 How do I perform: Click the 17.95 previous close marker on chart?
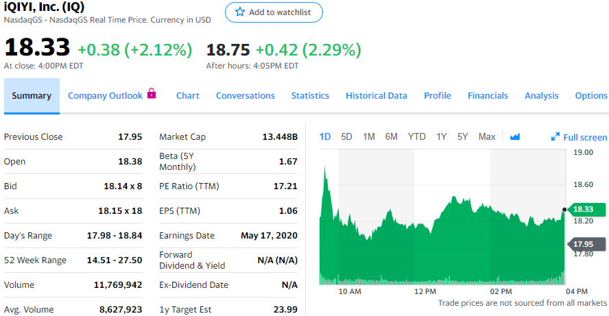[584, 244]
